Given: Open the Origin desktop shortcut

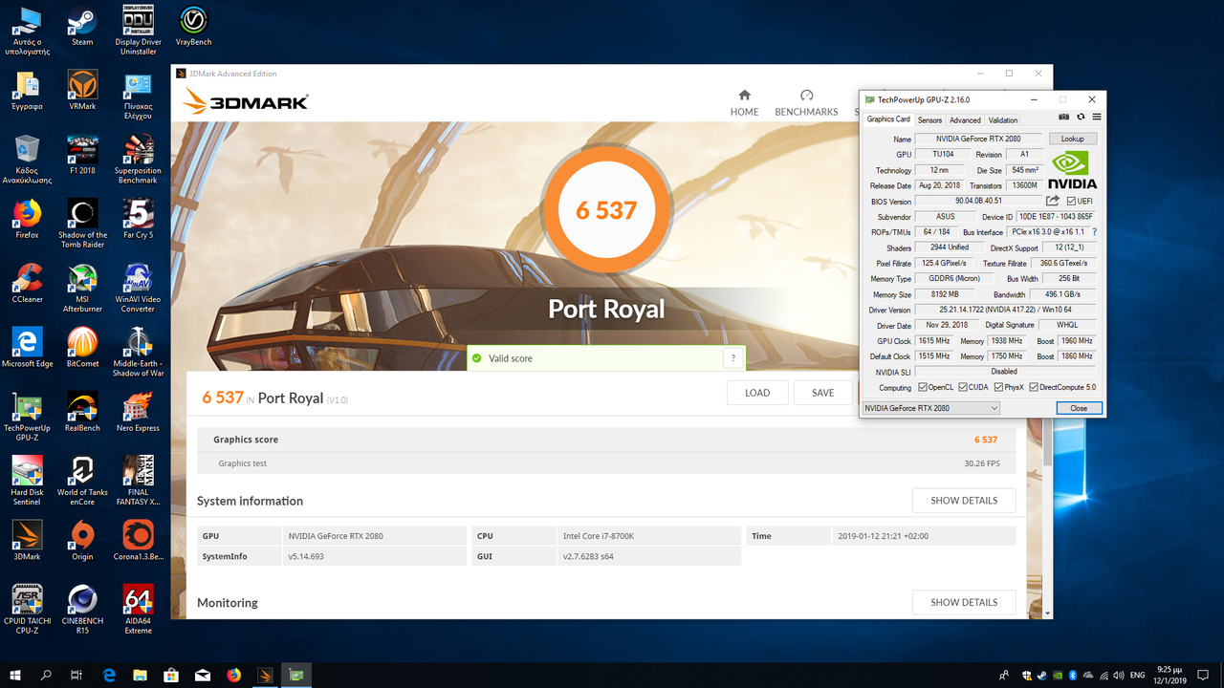Looking at the screenshot, I should click(x=82, y=540).
